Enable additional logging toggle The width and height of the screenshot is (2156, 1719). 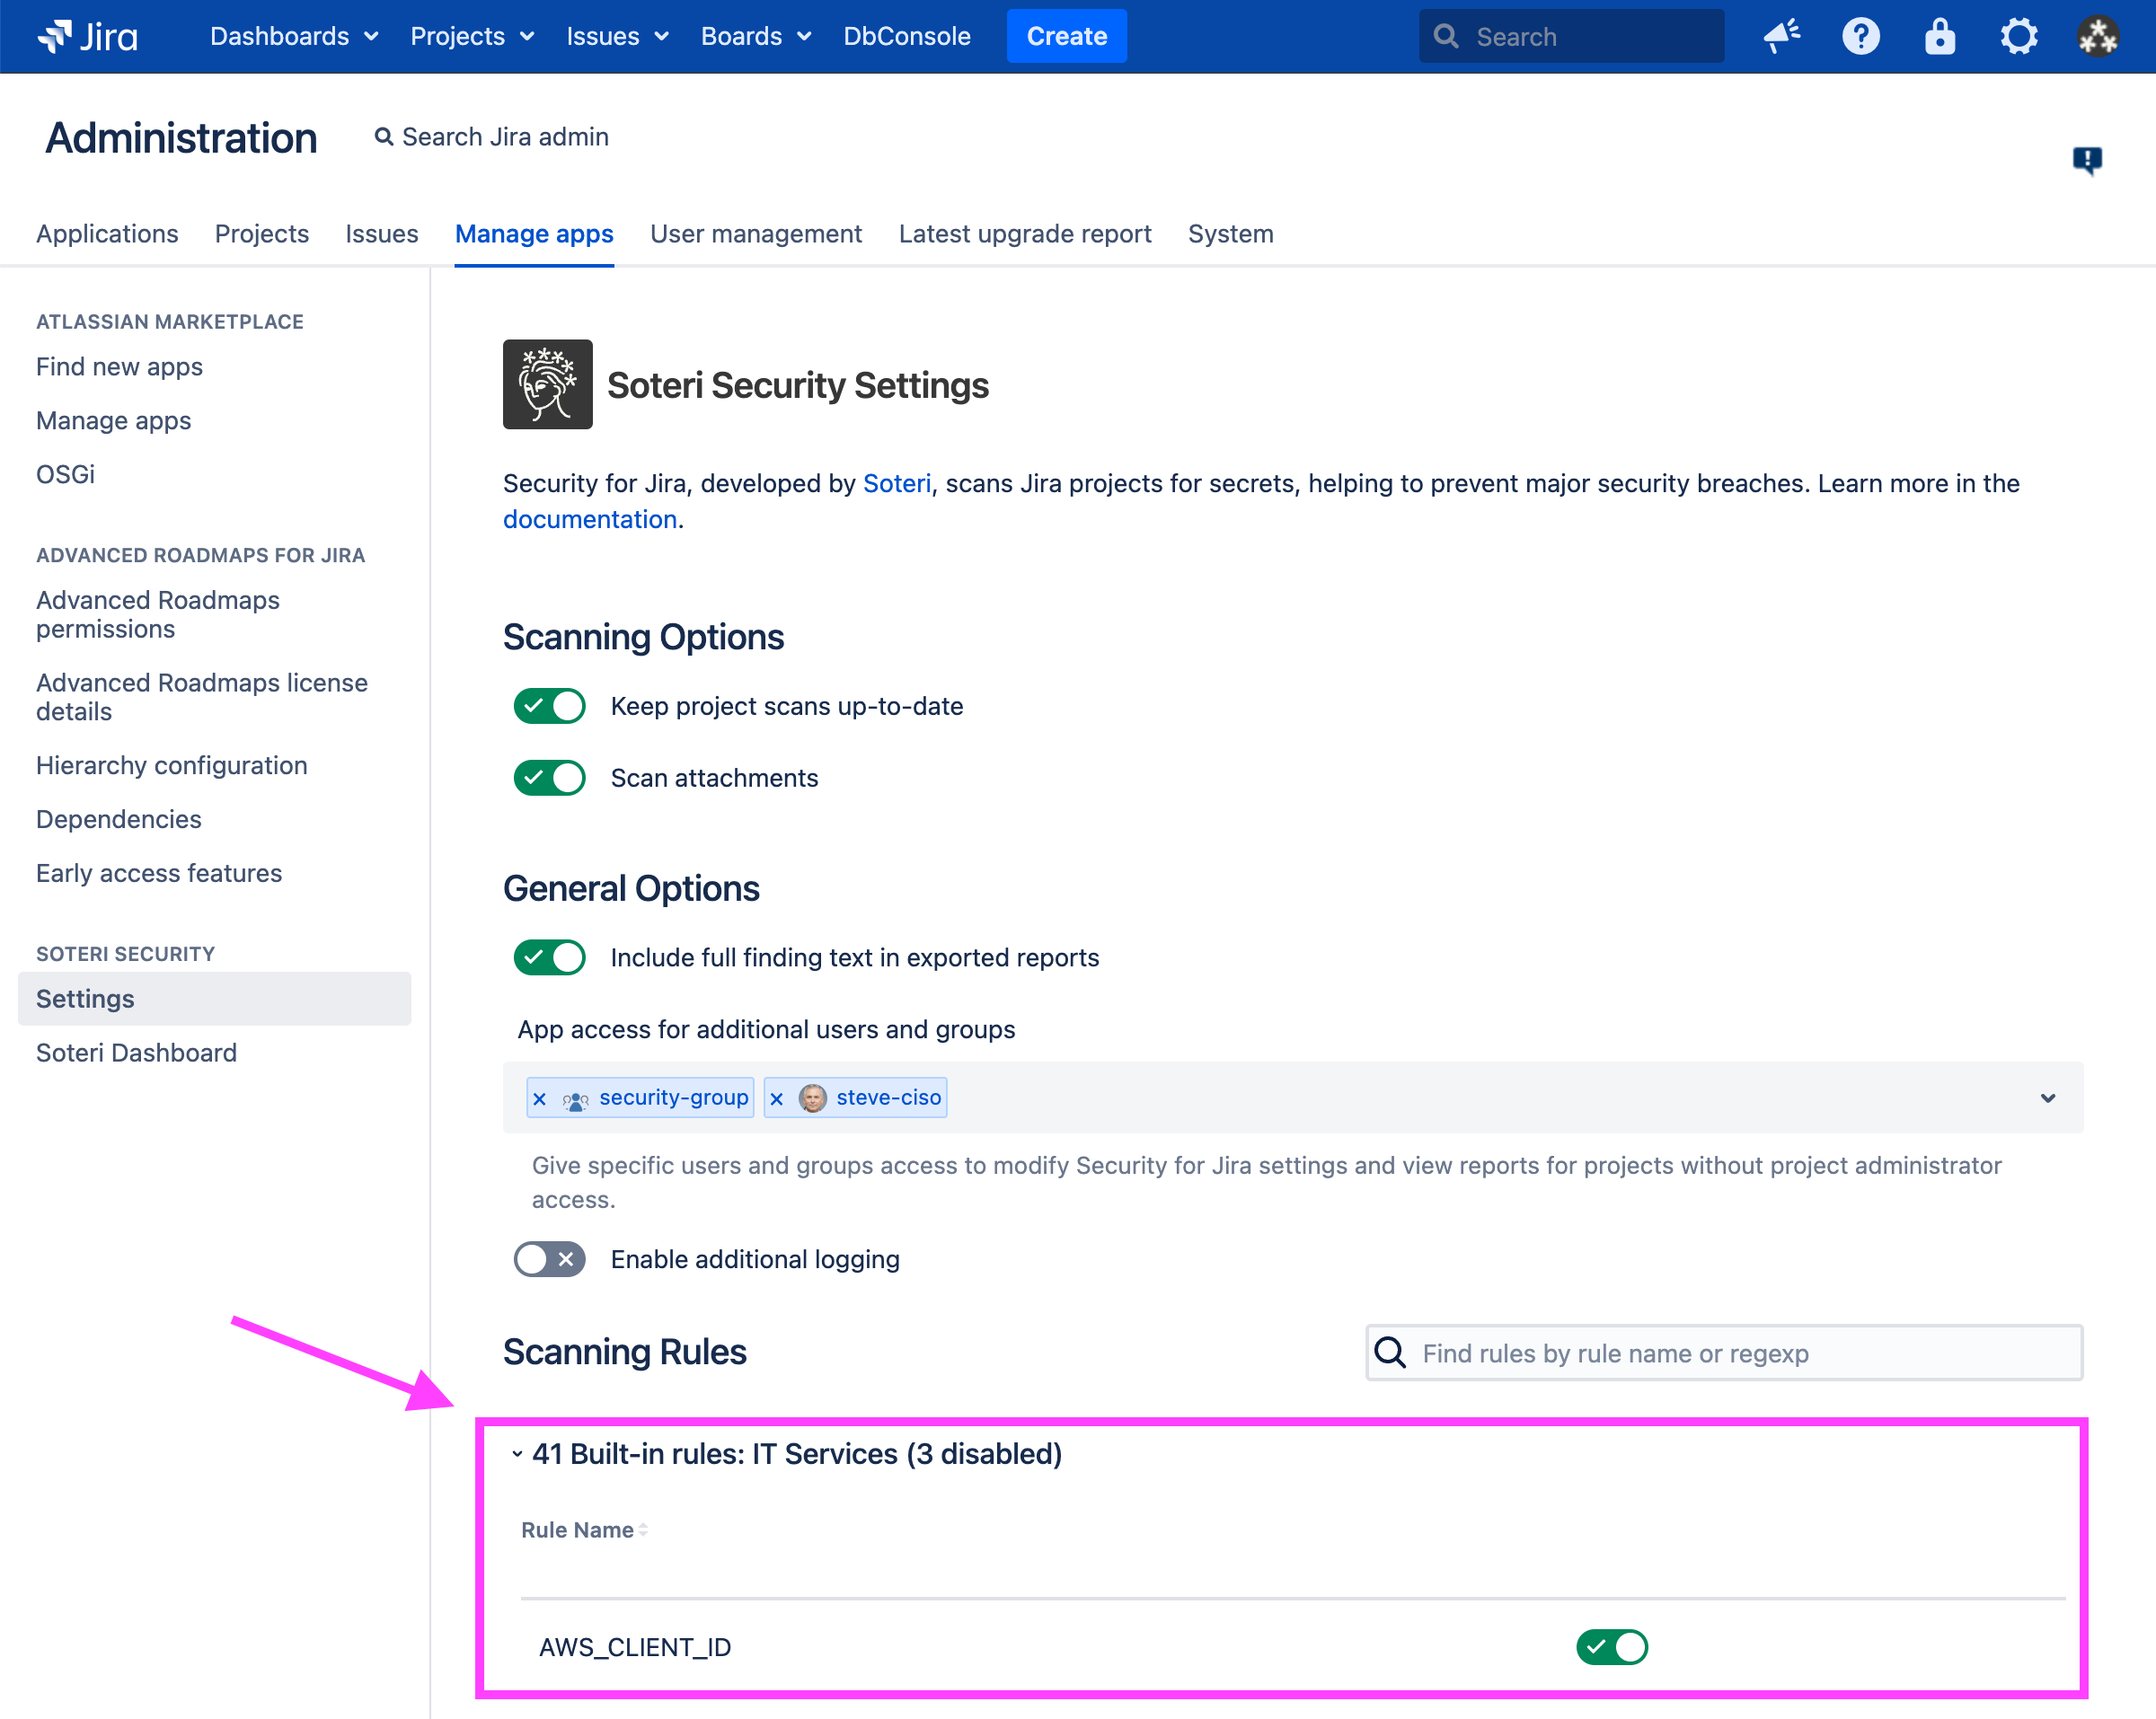coord(549,1259)
